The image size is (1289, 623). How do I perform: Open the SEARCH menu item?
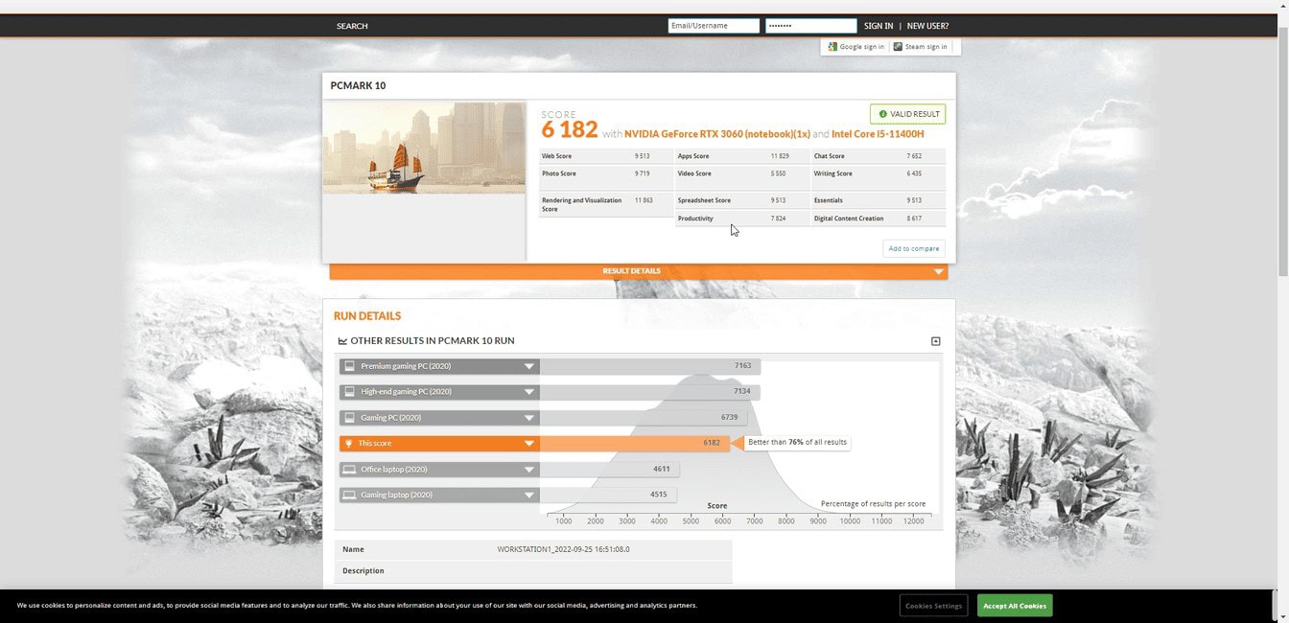coord(352,26)
